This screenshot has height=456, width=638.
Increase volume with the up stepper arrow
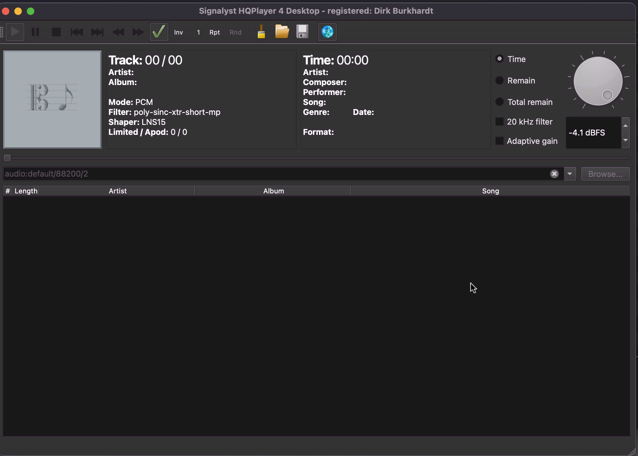pos(626,125)
